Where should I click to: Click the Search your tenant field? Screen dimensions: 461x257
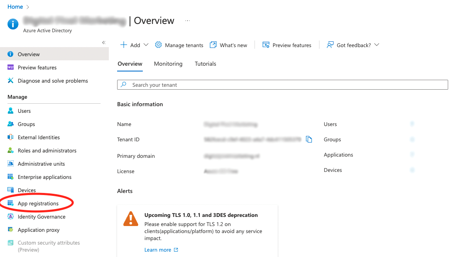pyautogui.click(x=283, y=85)
